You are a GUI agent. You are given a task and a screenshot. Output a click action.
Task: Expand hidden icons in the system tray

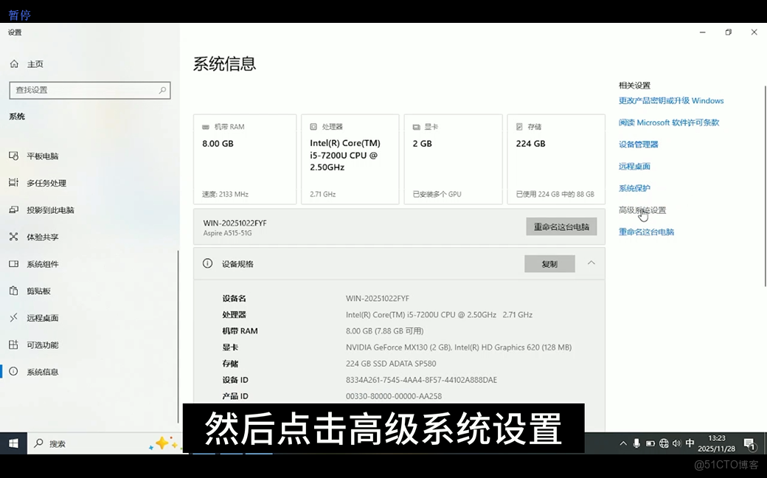point(623,443)
